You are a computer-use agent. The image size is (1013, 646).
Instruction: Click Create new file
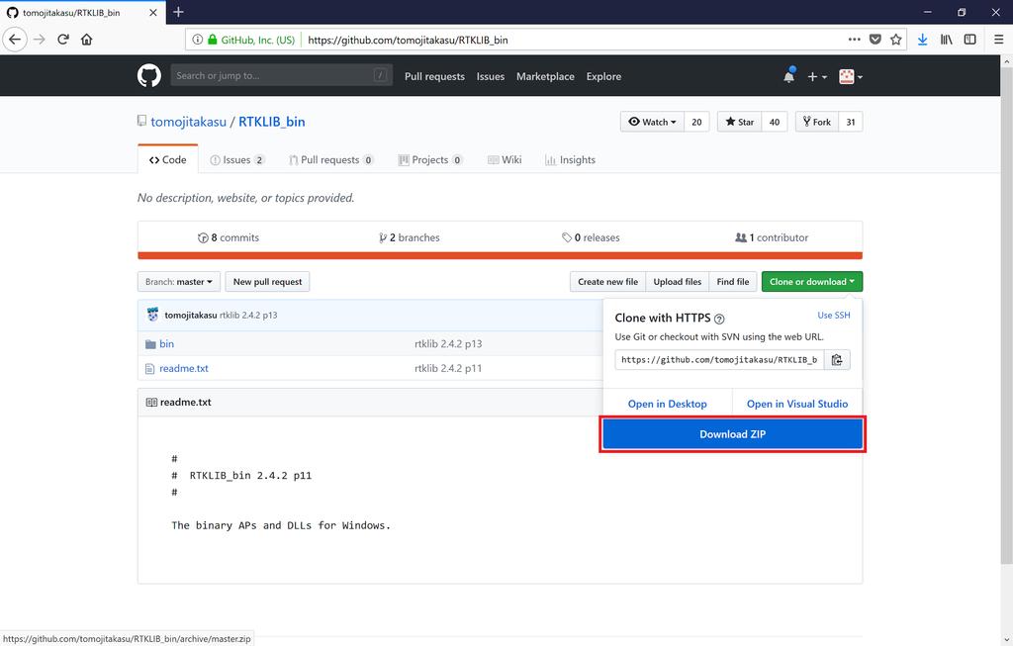[x=608, y=282]
